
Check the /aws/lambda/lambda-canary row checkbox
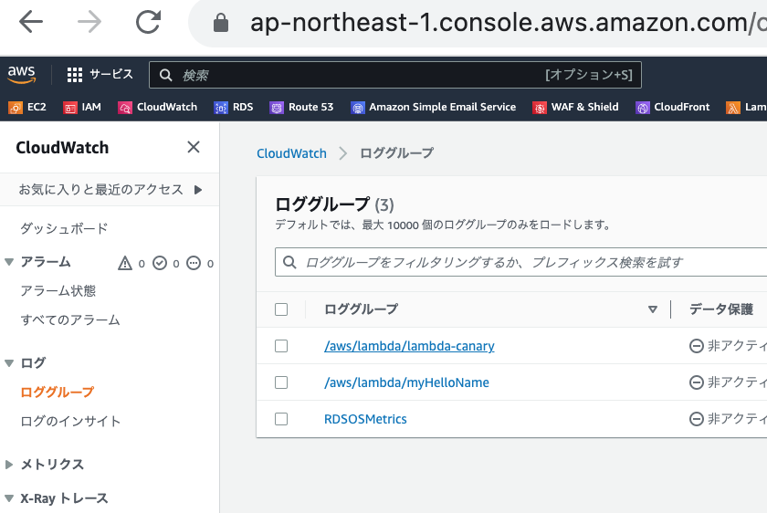(281, 346)
